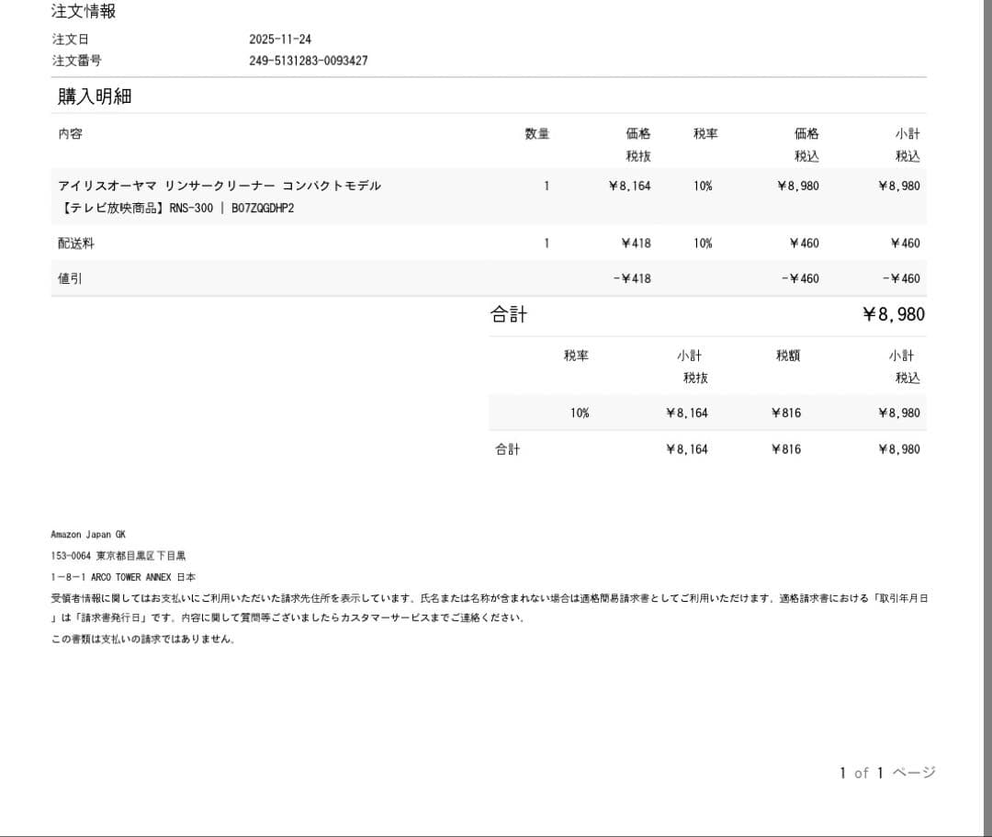Click the large bold ¥8,980 total amount
The image size is (992, 837).
(893, 314)
